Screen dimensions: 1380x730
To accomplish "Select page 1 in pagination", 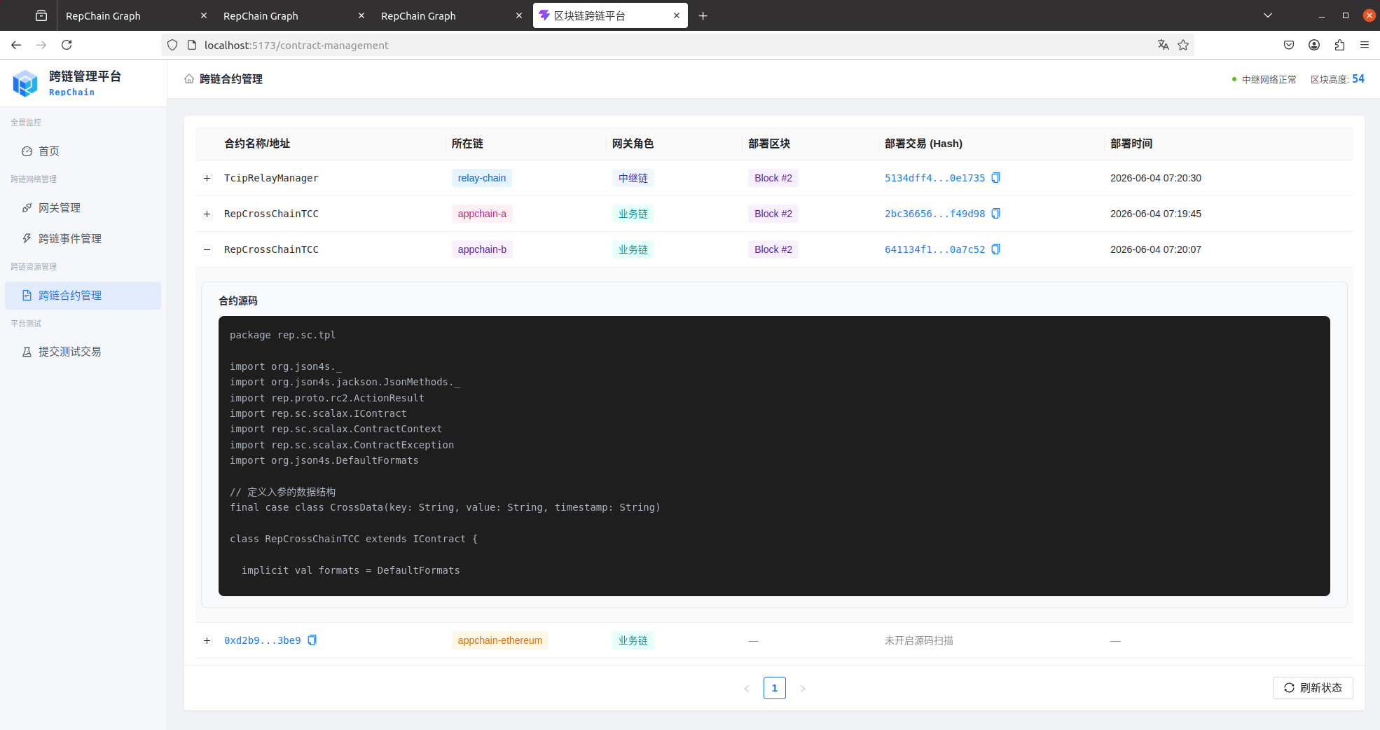I will click(775, 688).
